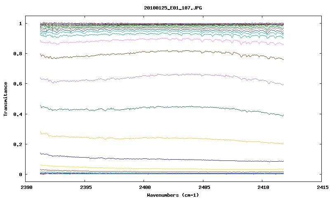Click the x-axis tick label 2405
The width and height of the screenshot is (330, 198).
tap(204, 187)
